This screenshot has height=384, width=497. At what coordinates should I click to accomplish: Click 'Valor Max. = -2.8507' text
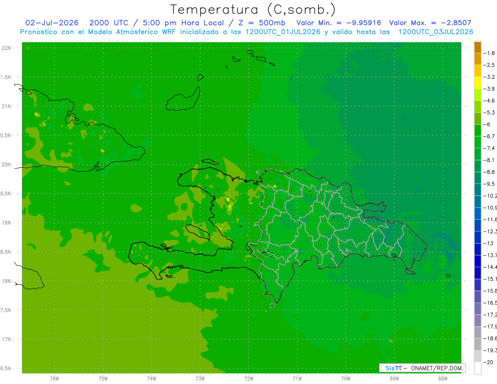point(430,23)
